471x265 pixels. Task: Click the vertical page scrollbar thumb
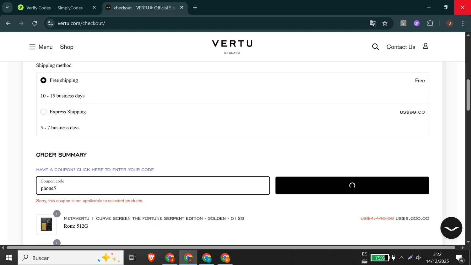pos(468,95)
